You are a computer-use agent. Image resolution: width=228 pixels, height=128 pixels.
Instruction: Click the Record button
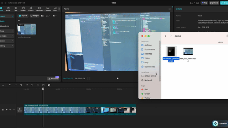(35, 16)
